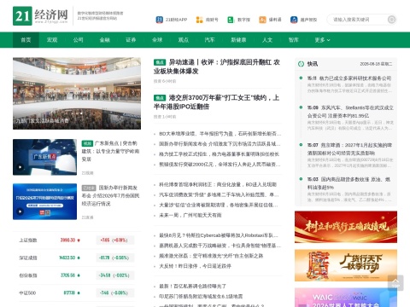Expand the 更多 navigation dropdown
The width and height of the screenshot is (410, 307).
(x=322, y=40)
